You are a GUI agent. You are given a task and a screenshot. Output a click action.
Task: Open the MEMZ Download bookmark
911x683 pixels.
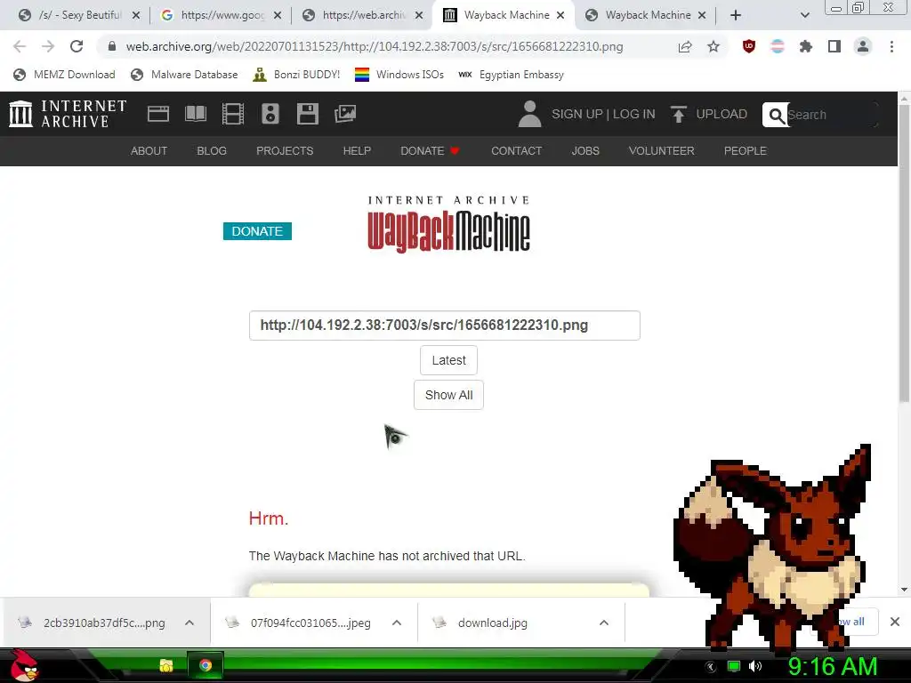(64, 75)
